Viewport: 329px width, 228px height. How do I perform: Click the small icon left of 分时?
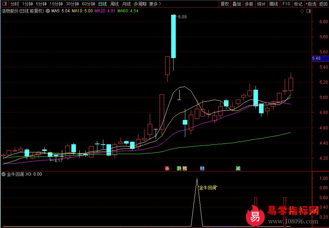pos(5,4)
